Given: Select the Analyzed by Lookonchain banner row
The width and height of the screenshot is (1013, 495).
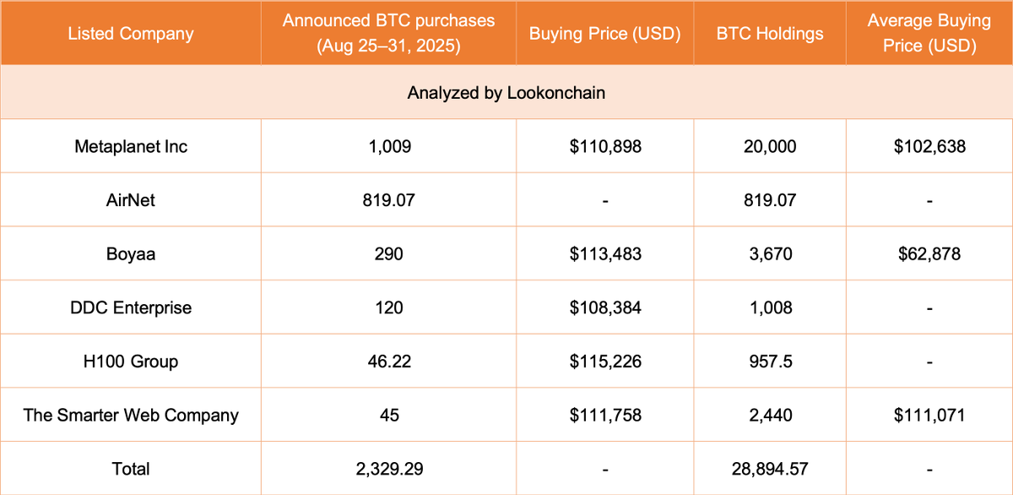Looking at the screenshot, I should tap(506, 93).
